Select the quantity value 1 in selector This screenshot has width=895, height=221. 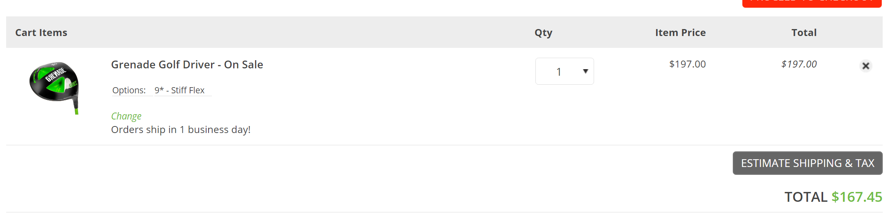558,72
